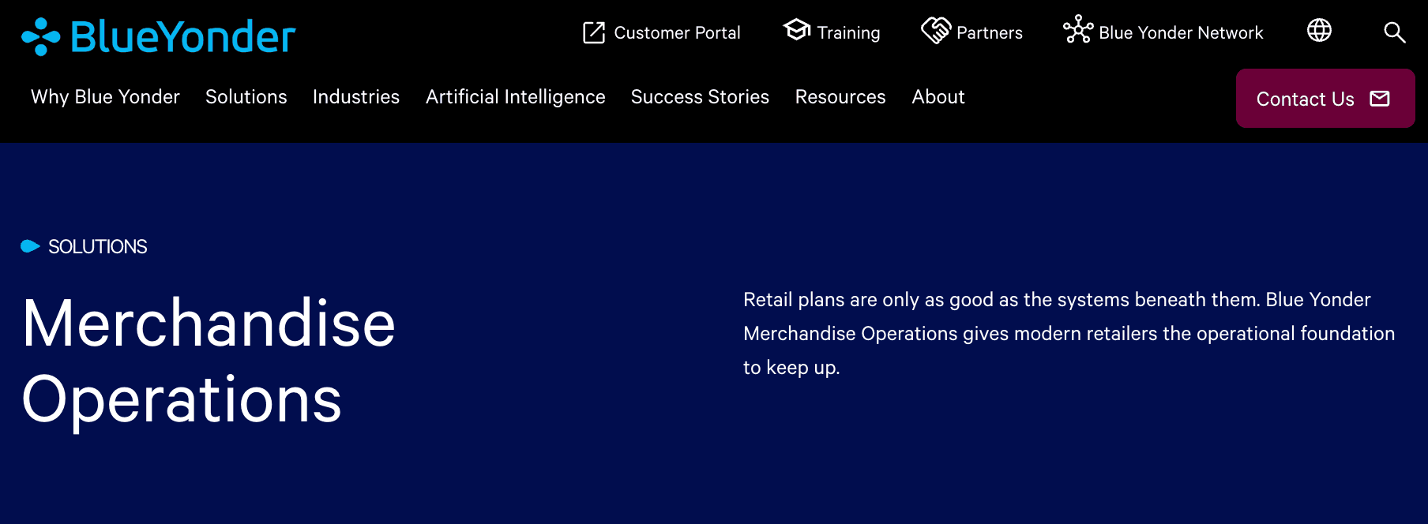Open the Why Blue Yonder menu
This screenshot has width=1428, height=524.
coord(105,97)
